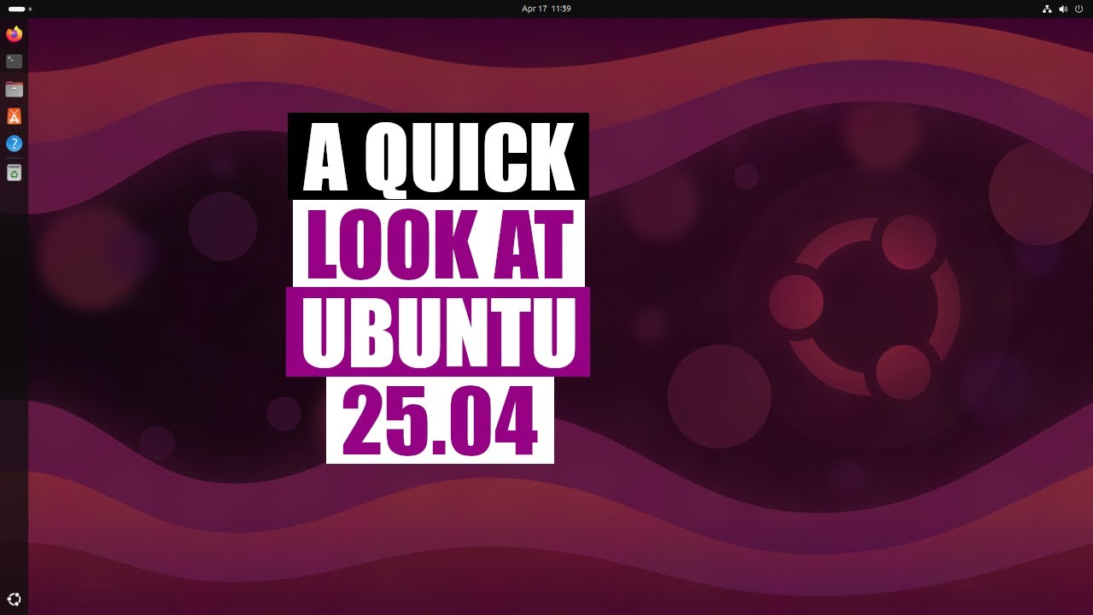Open the Files manager dock icon
Screen dimensions: 1093x615
coord(14,89)
